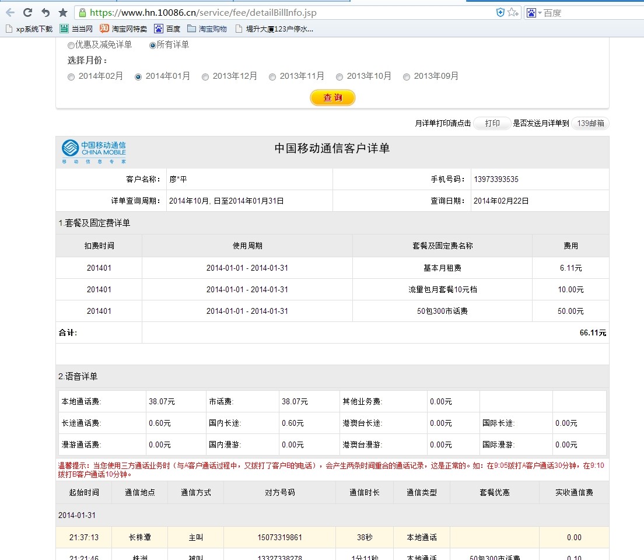The image size is (644, 560).
Task: Click the green SSL padlock icon
Action: point(82,12)
